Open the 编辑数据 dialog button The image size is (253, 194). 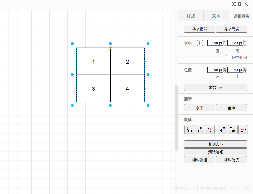pos(200,159)
